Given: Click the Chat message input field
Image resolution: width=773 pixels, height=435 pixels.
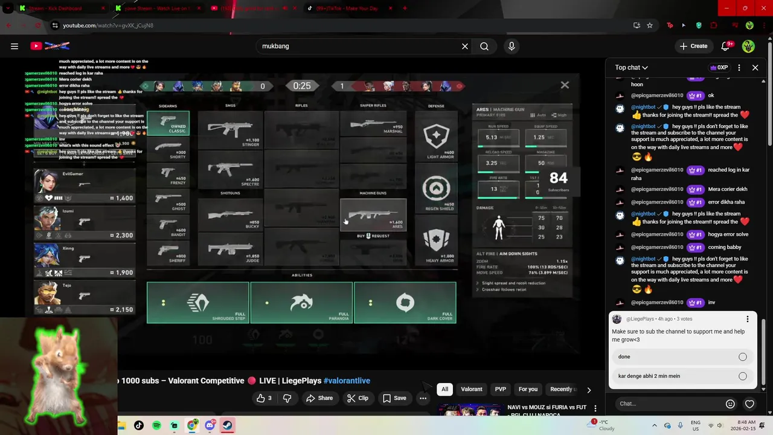Looking at the screenshot, I should coord(668,404).
